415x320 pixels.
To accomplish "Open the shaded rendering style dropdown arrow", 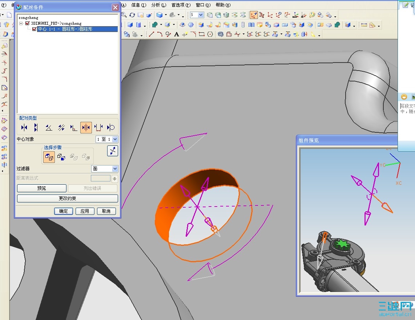I will click(x=166, y=15).
